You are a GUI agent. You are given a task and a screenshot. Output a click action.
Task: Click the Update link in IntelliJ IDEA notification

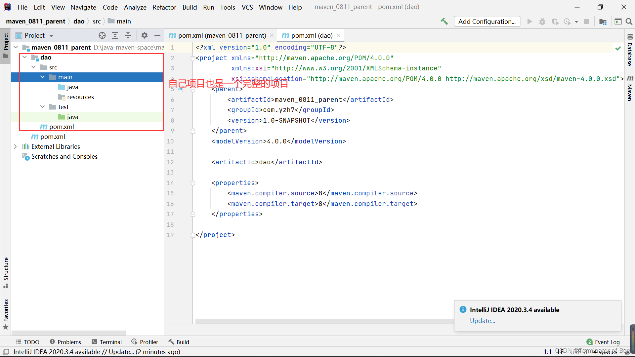tap(482, 320)
